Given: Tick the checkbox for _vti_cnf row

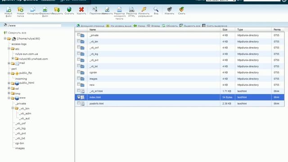Looking at the screenshot, I should coord(78,47).
